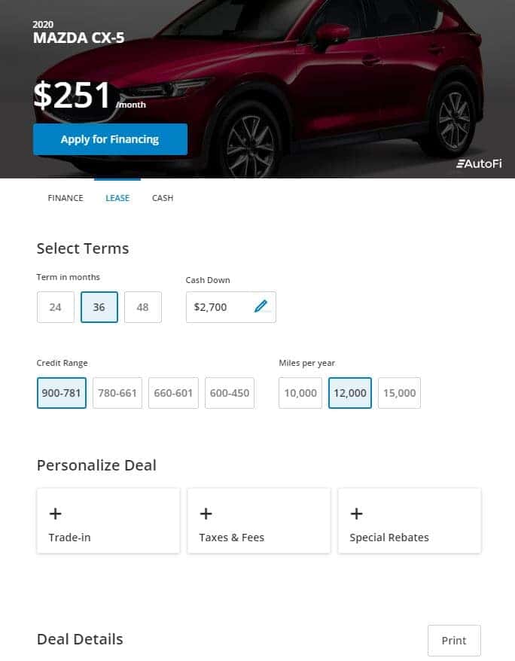Select the 48 month term
This screenshot has width=515, height=661.
143,307
